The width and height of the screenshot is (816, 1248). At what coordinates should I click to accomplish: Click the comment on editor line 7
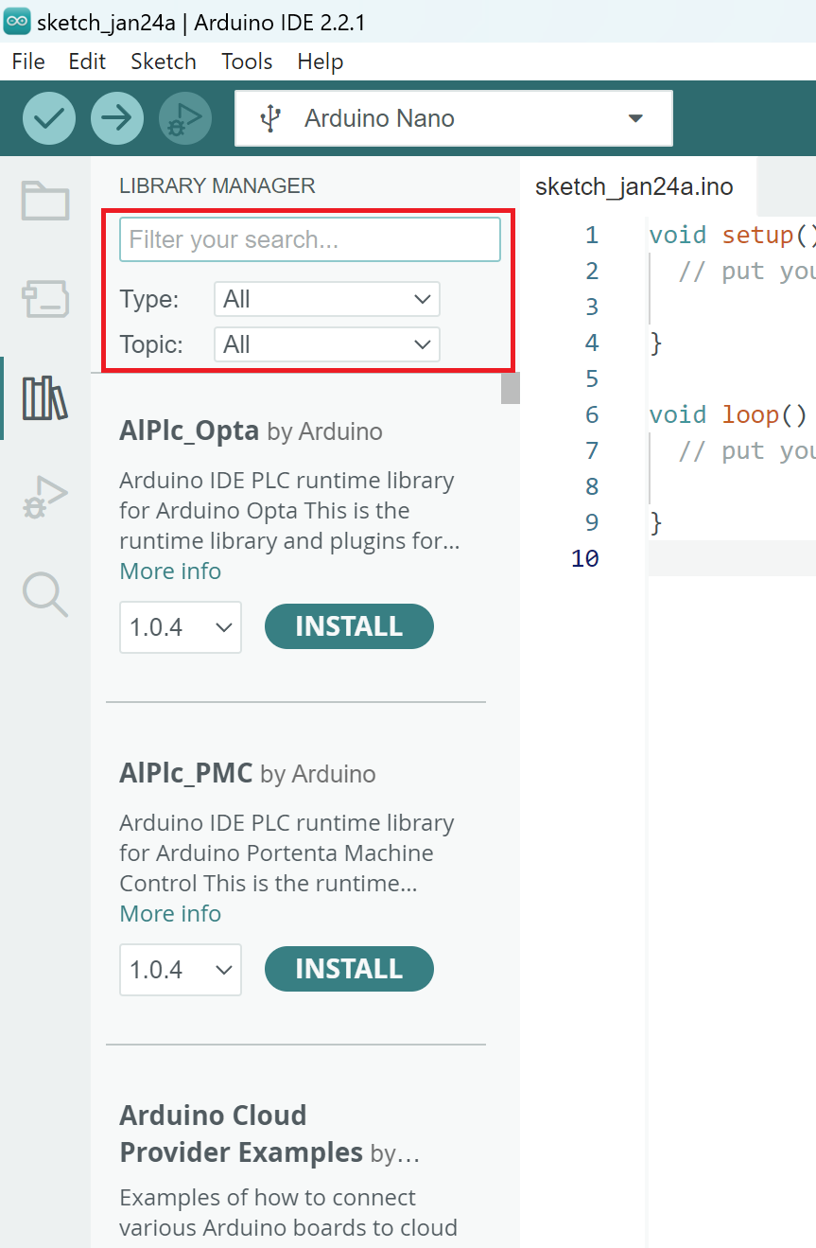[747, 451]
